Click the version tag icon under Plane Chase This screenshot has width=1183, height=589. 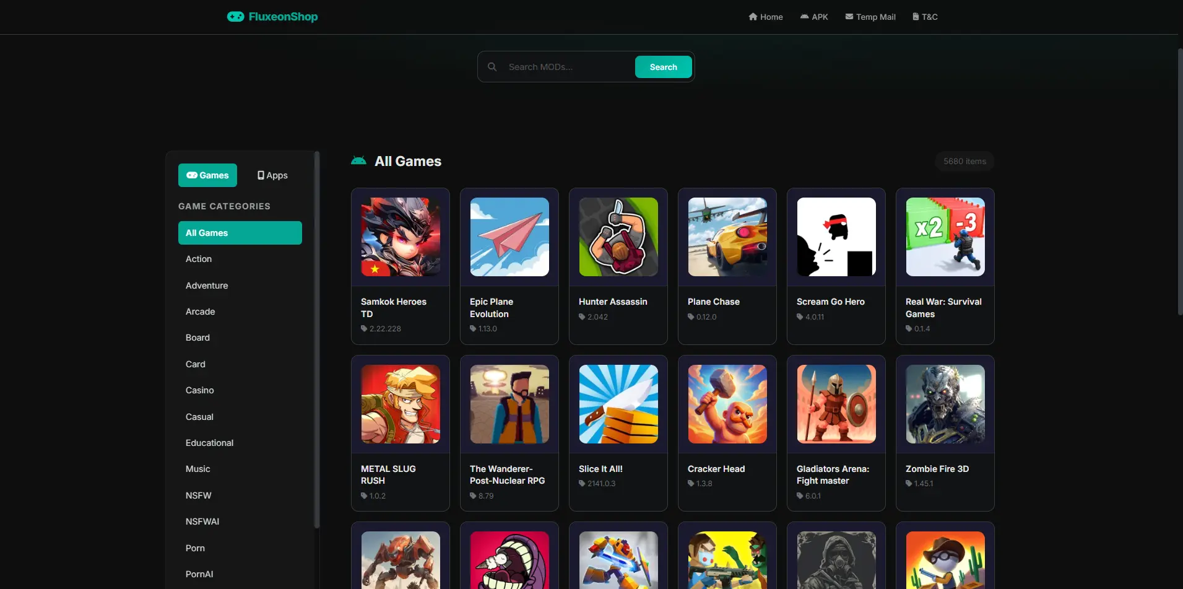click(x=691, y=317)
